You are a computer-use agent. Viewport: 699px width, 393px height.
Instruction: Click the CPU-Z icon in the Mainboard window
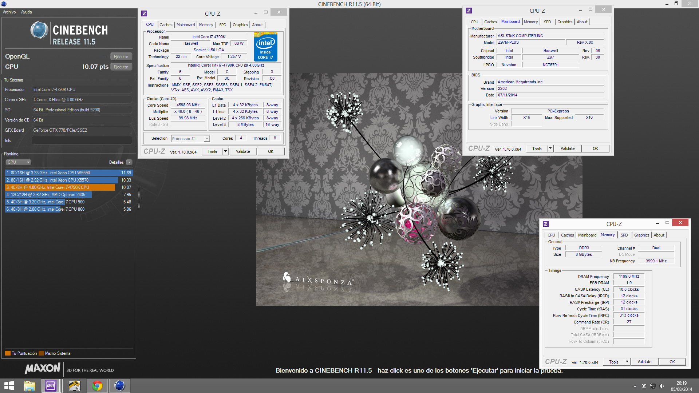coord(469,11)
